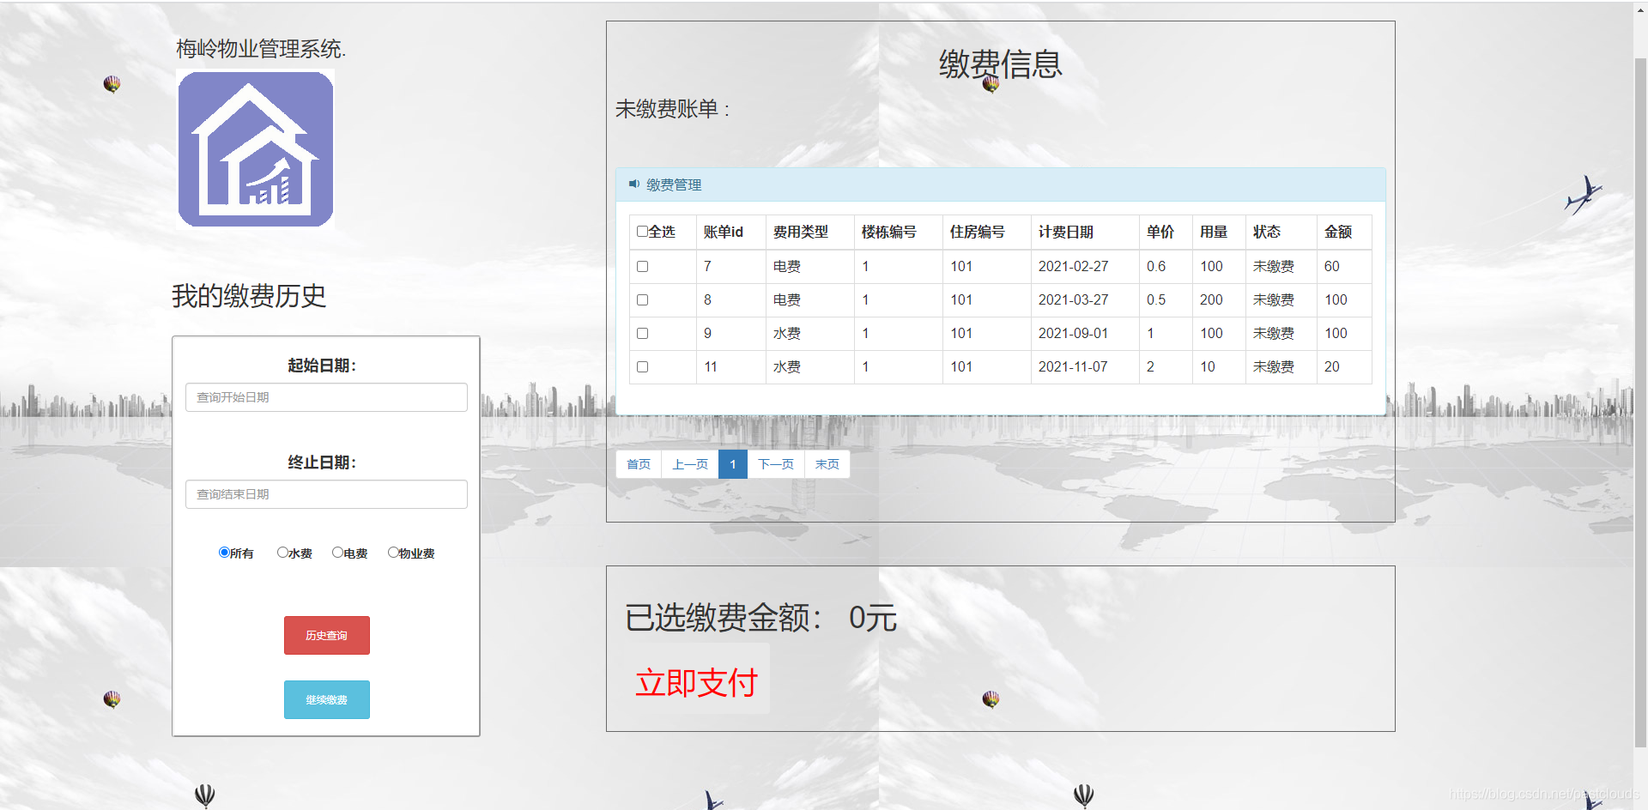The image size is (1648, 810).
Task: Click the blue 继续缴费 button
Action: (x=327, y=699)
